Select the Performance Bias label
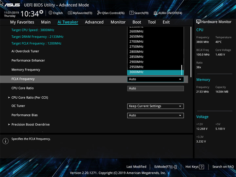 tap(25, 115)
